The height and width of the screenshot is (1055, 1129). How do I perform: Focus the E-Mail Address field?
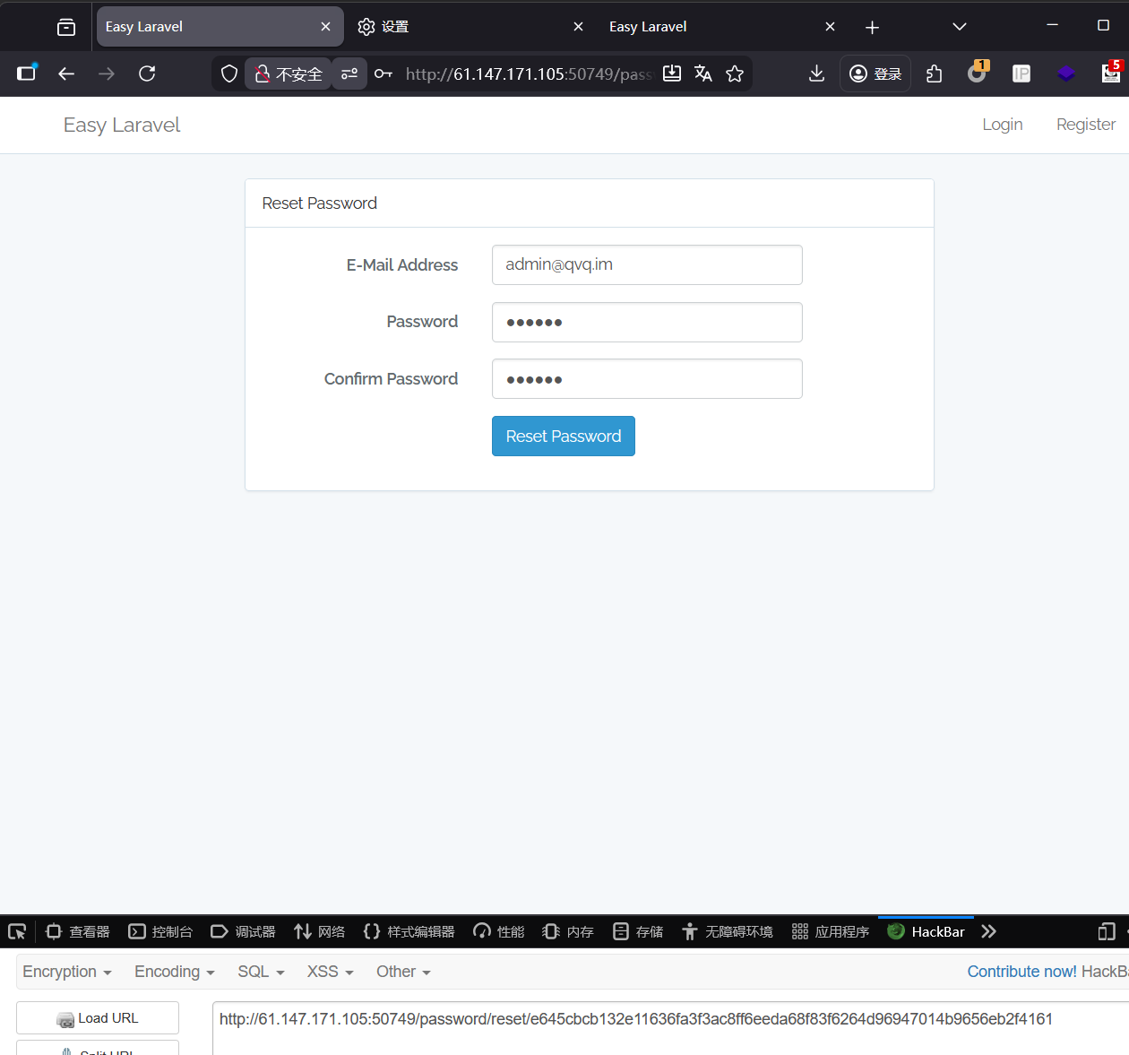point(647,264)
